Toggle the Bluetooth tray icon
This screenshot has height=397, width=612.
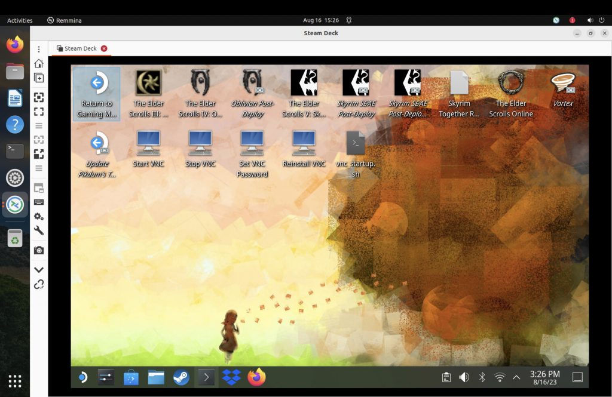point(482,377)
